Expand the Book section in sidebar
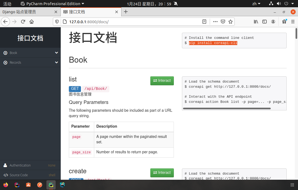Image resolution: width=298 pixels, height=190 pixels. point(31,53)
